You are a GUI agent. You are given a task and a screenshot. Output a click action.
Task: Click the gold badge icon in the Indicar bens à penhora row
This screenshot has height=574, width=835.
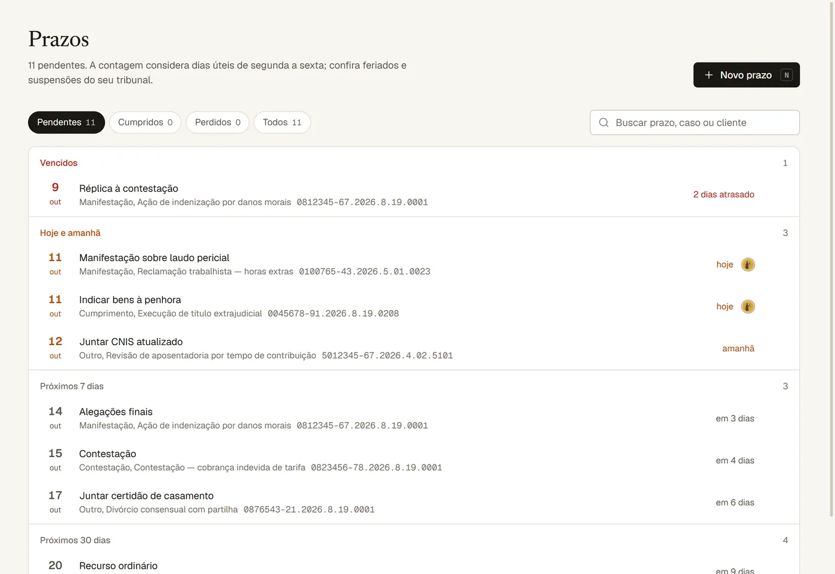click(x=748, y=306)
